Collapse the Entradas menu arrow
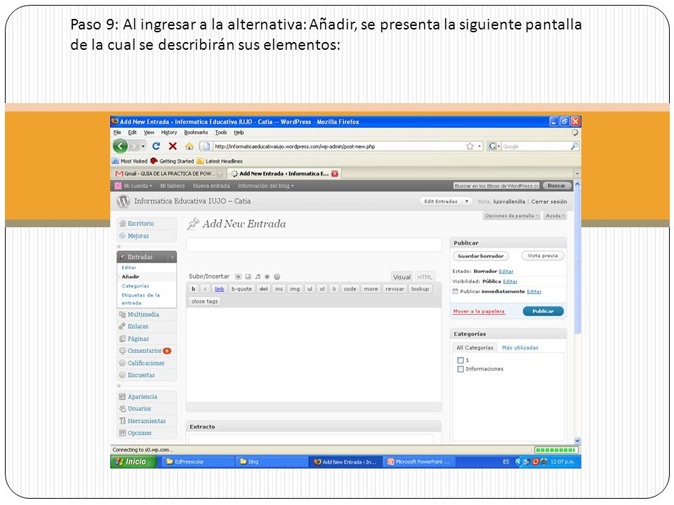Image resolution: width=674 pixels, height=505 pixels. [x=172, y=257]
